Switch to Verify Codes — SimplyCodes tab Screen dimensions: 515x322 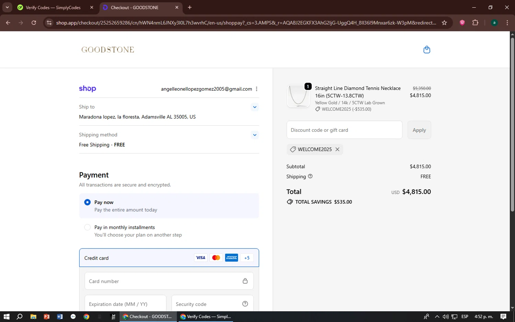point(53,7)
